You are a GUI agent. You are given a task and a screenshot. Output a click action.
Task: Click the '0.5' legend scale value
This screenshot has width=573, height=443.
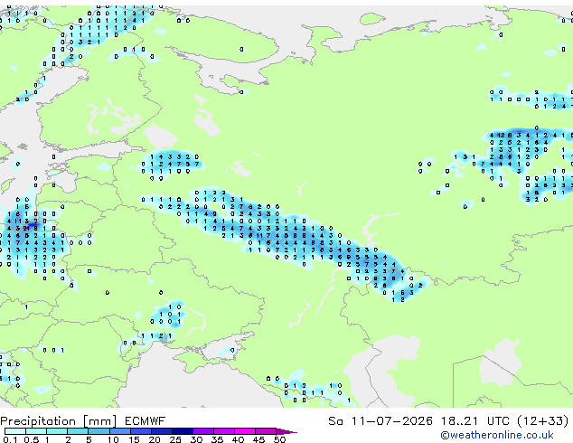point(32,439)
